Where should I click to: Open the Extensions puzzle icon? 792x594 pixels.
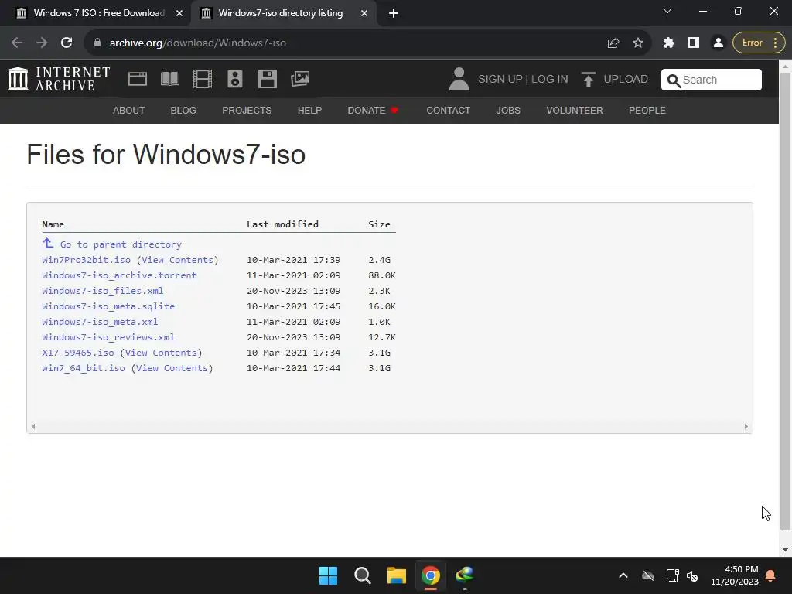(x=669, y=43)
